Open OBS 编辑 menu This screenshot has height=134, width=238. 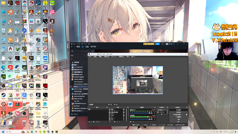tap(95, 57)
